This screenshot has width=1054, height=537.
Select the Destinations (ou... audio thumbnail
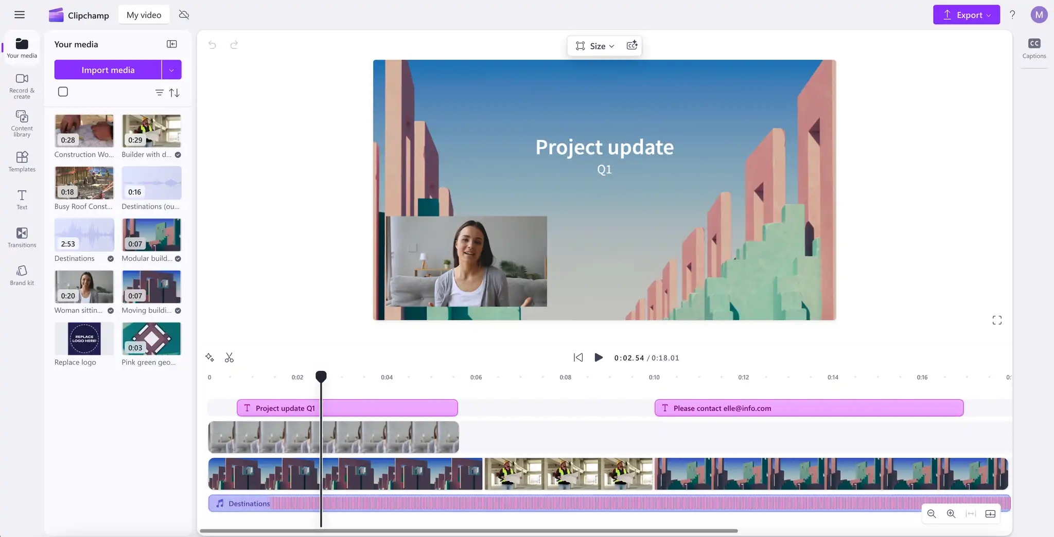pos(151,183)
